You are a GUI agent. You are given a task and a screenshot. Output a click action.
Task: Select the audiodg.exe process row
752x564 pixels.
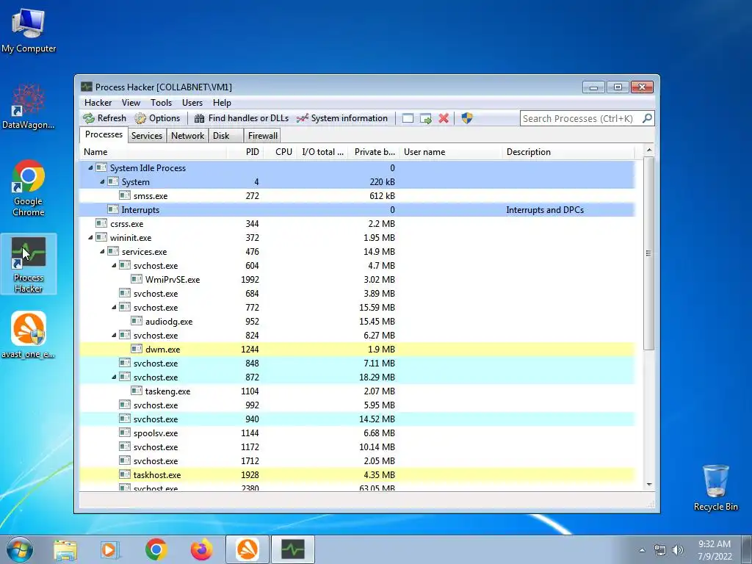358,322
